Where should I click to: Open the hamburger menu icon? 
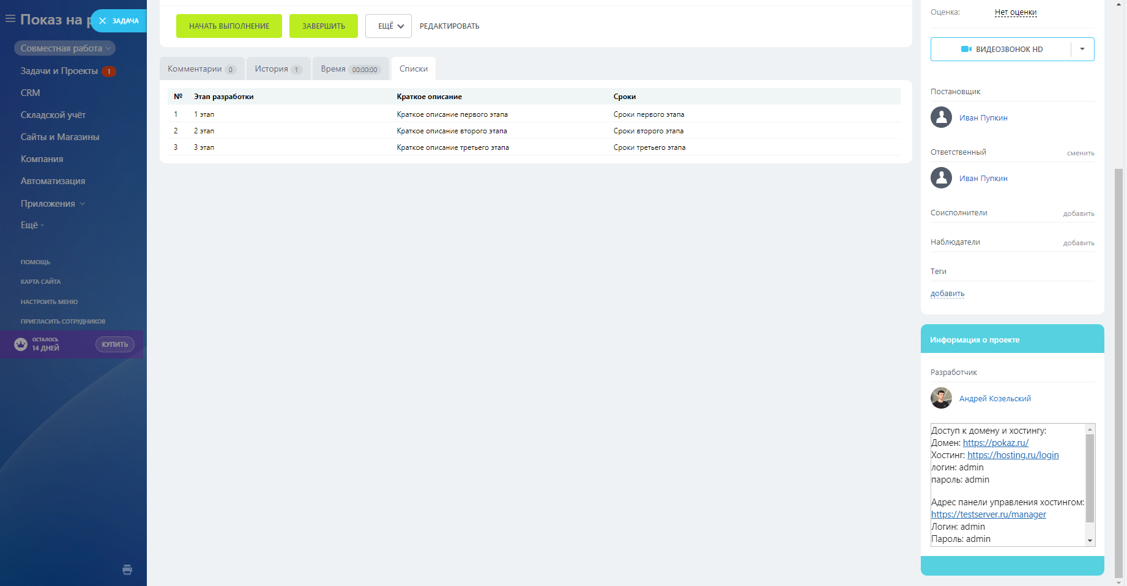pyautogui.click(x=10, y=19)
